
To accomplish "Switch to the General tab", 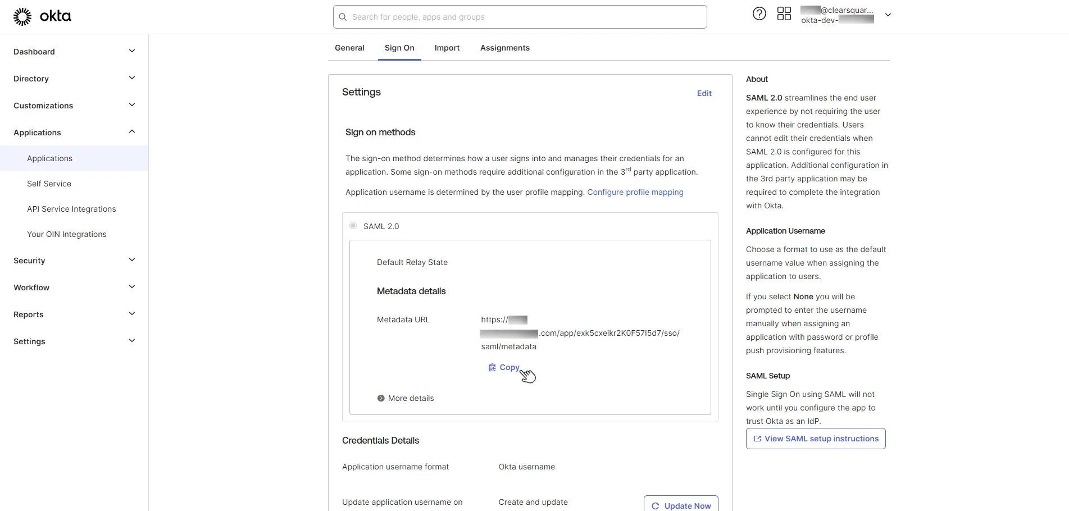I will pos(349,48).
